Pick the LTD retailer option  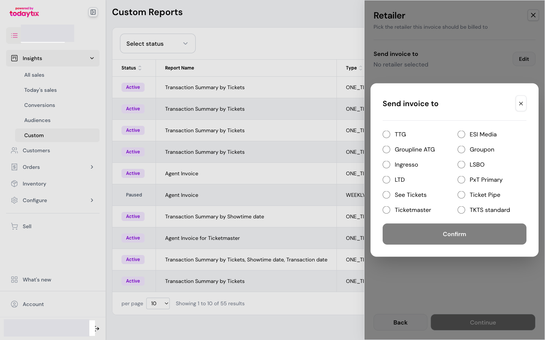click(386, 180)
